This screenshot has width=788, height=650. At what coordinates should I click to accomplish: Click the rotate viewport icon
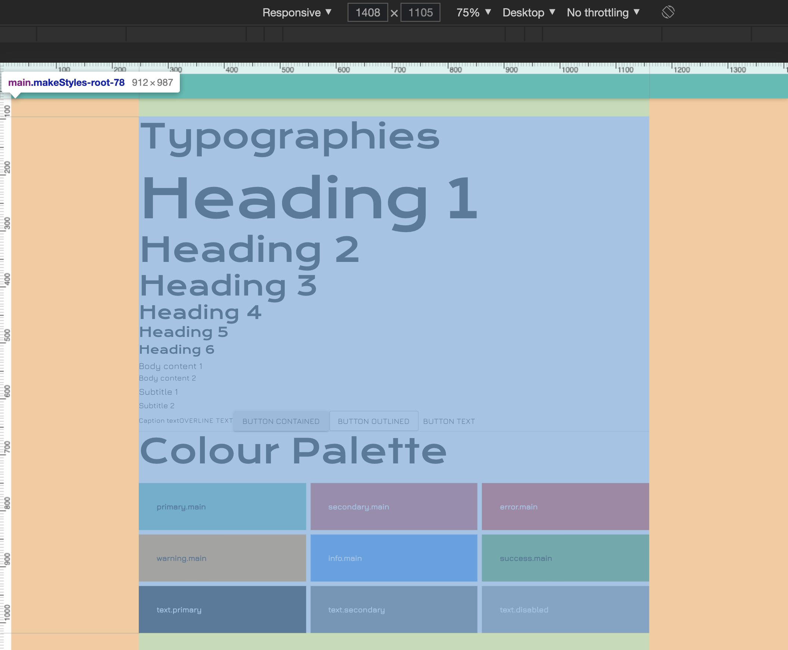668,12
